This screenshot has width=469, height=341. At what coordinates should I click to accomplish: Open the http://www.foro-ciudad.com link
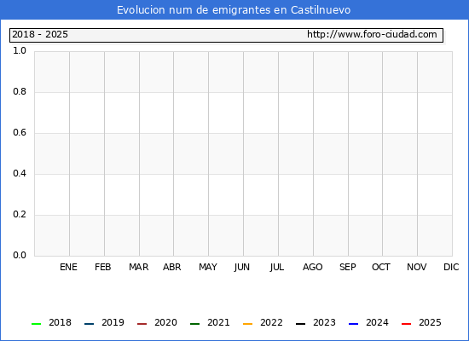pyautogui.click(x=372, y=34)
